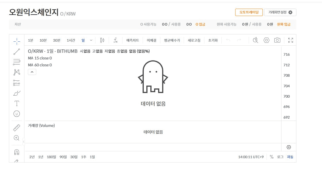
Task: Toggle 로그 logarithmic scale
Action: (280, 157)
